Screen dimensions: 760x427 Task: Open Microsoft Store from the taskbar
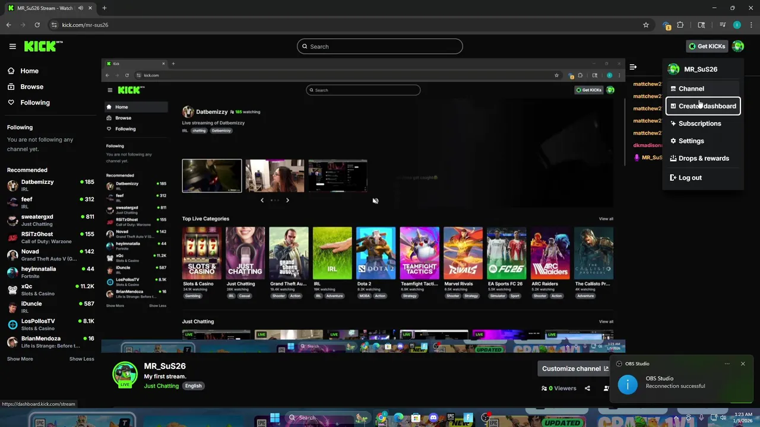416,418
